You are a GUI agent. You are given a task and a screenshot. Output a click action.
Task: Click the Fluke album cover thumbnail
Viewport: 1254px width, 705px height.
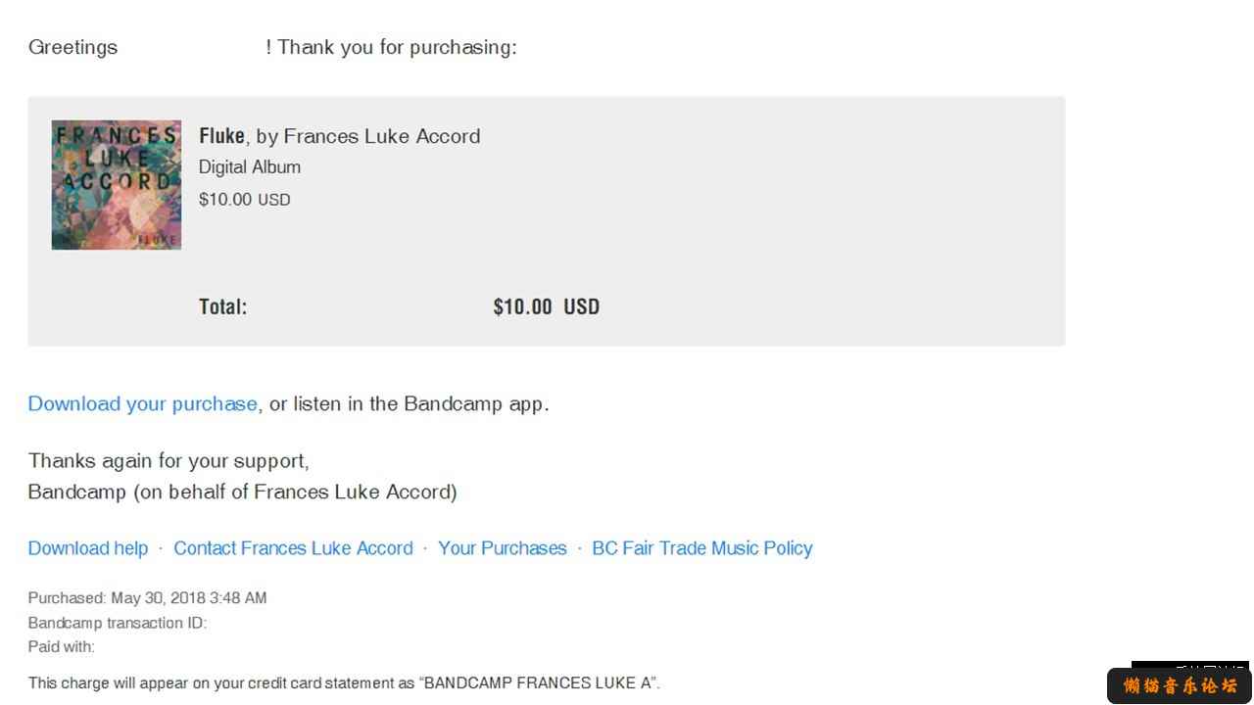coord(117,185)
